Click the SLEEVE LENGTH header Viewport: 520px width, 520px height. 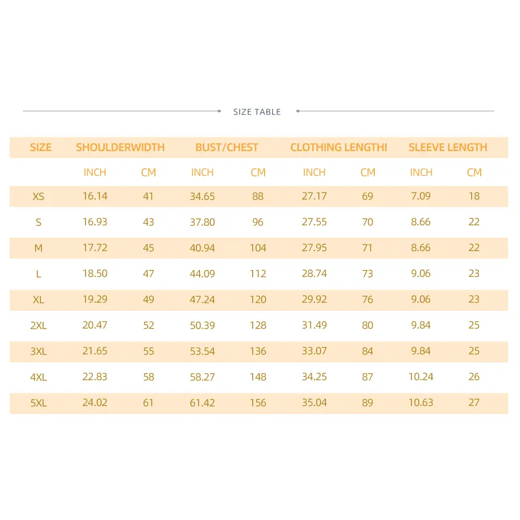448,147
